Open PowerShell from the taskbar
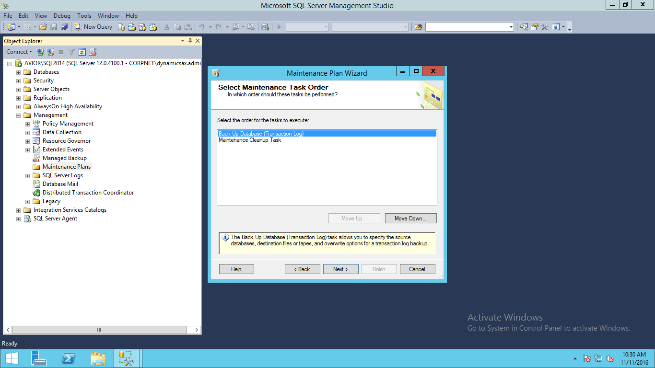The image size is (655, 368). (69, 358)
